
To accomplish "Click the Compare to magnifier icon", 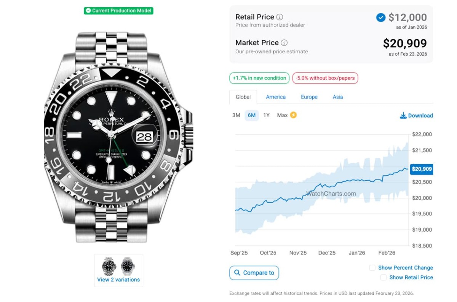I will click(237, 273).
